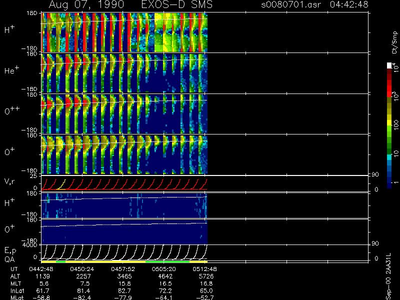Viewport: 400px width, 300px height.
Task: Select altitude value "2257"
Action: pos(83,276)
